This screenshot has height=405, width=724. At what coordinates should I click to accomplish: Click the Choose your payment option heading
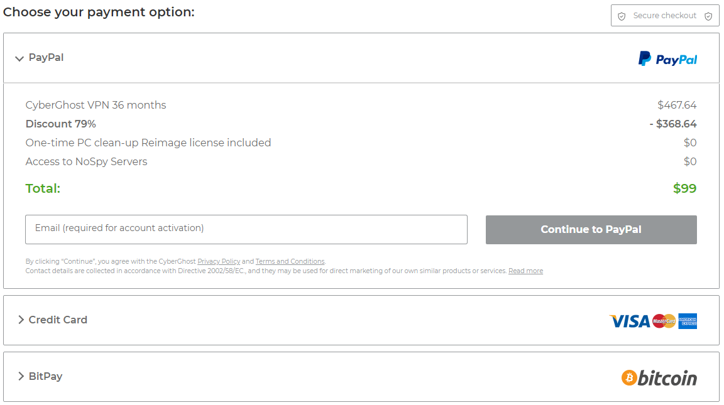[99, 12]
